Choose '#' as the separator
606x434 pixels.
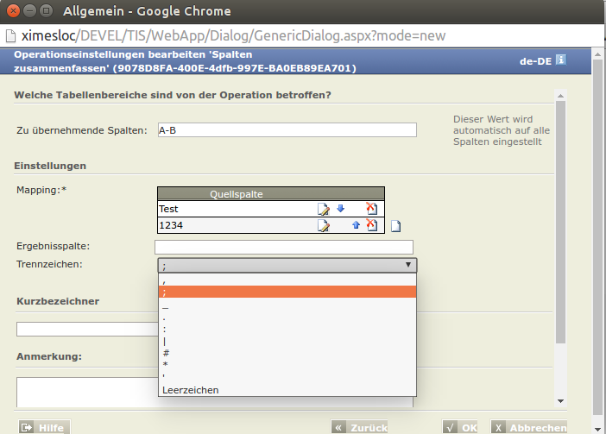click(287, 353)
